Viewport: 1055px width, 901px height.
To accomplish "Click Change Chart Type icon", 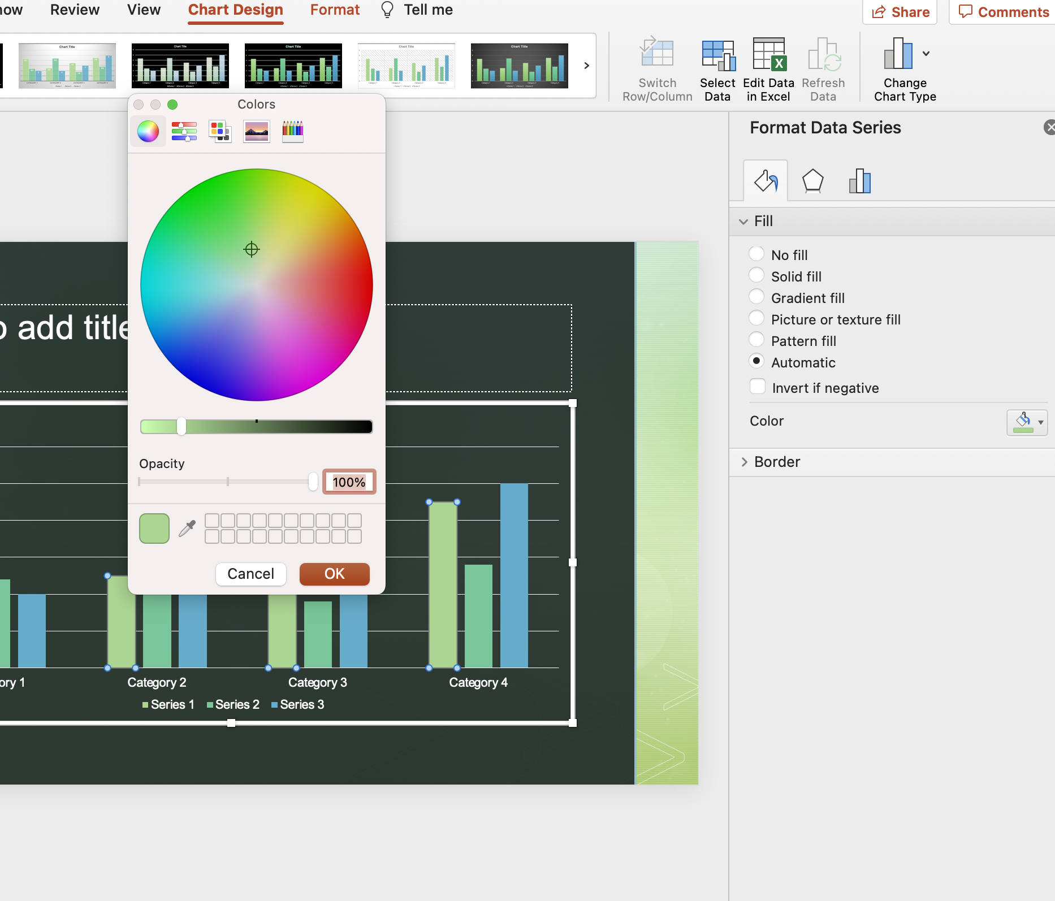I will [x=898, y=54].
